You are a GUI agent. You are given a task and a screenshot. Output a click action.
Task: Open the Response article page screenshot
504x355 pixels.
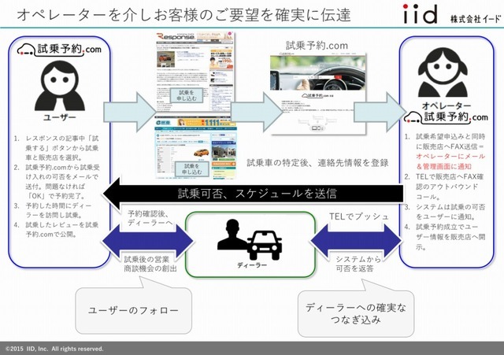pyautogui.click(x=195, y=72)
